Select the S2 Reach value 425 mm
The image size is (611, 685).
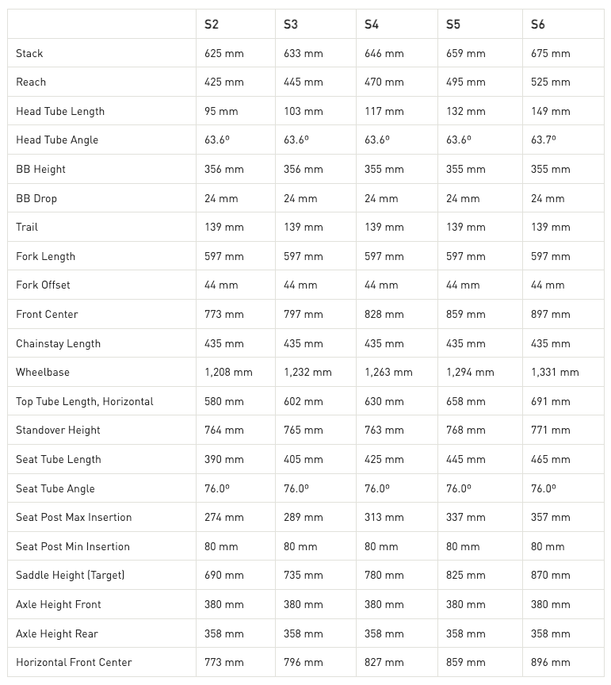tap(224, 82)
